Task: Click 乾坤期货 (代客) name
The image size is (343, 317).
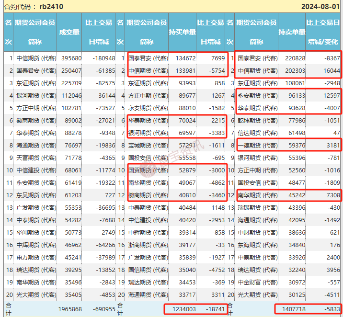Action: pos(258,121)
